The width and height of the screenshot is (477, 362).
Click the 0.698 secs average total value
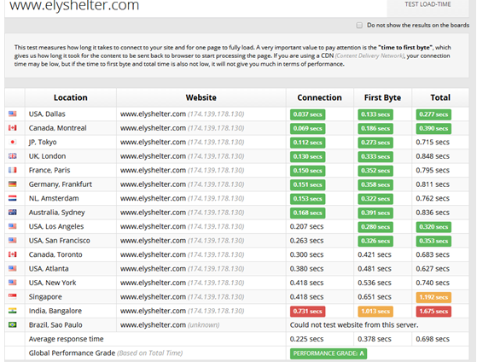pos(433,339)
